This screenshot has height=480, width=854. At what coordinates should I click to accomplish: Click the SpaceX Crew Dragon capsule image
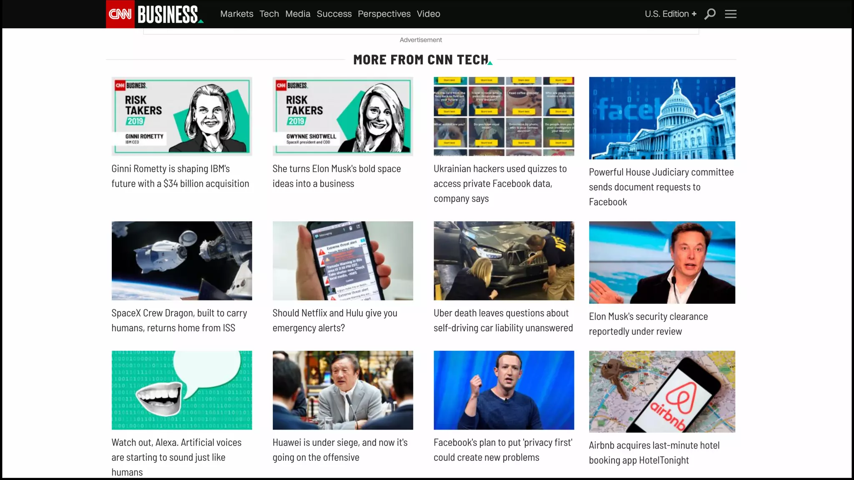(182, 260)
